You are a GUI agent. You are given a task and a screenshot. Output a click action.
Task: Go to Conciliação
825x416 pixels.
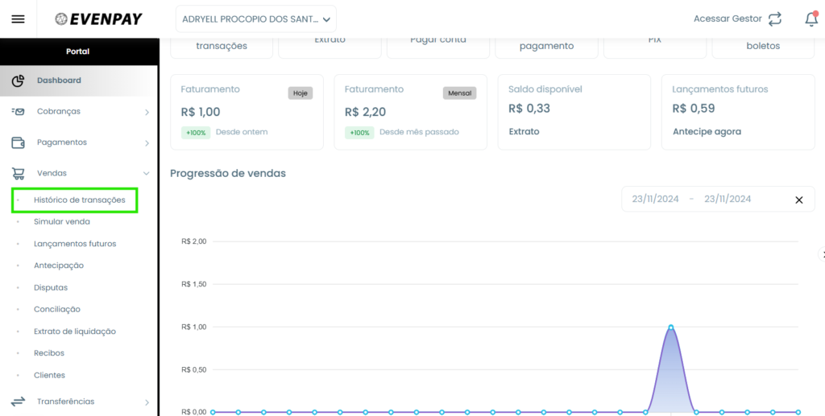pos(57,309)
